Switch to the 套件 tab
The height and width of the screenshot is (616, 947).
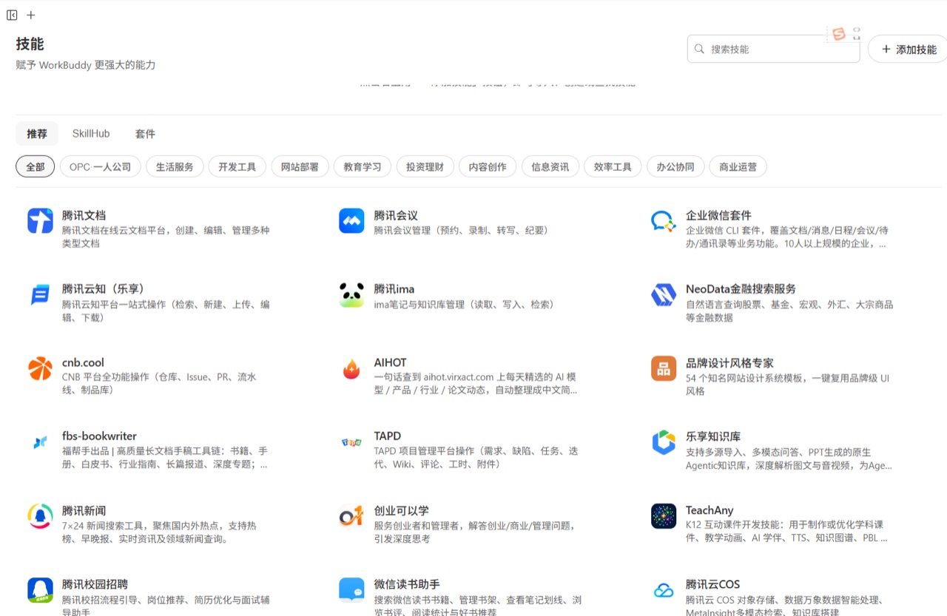(145, 134)
